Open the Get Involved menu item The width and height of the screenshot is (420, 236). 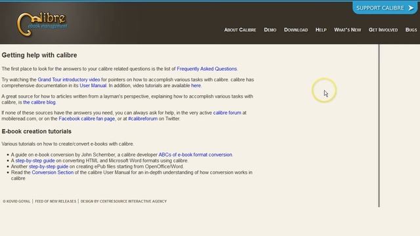[x=383, y=29]
